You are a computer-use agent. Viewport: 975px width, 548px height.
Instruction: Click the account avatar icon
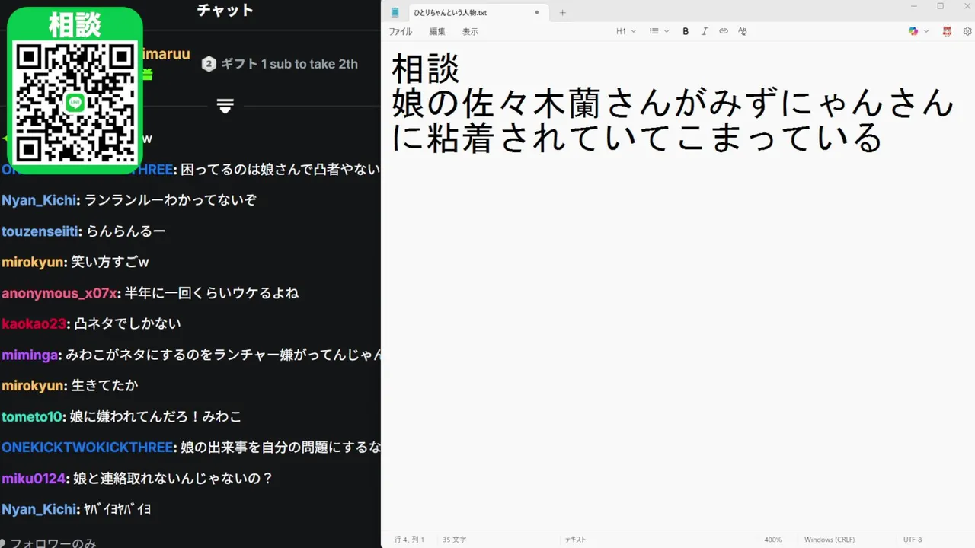(x=948, y=31)
